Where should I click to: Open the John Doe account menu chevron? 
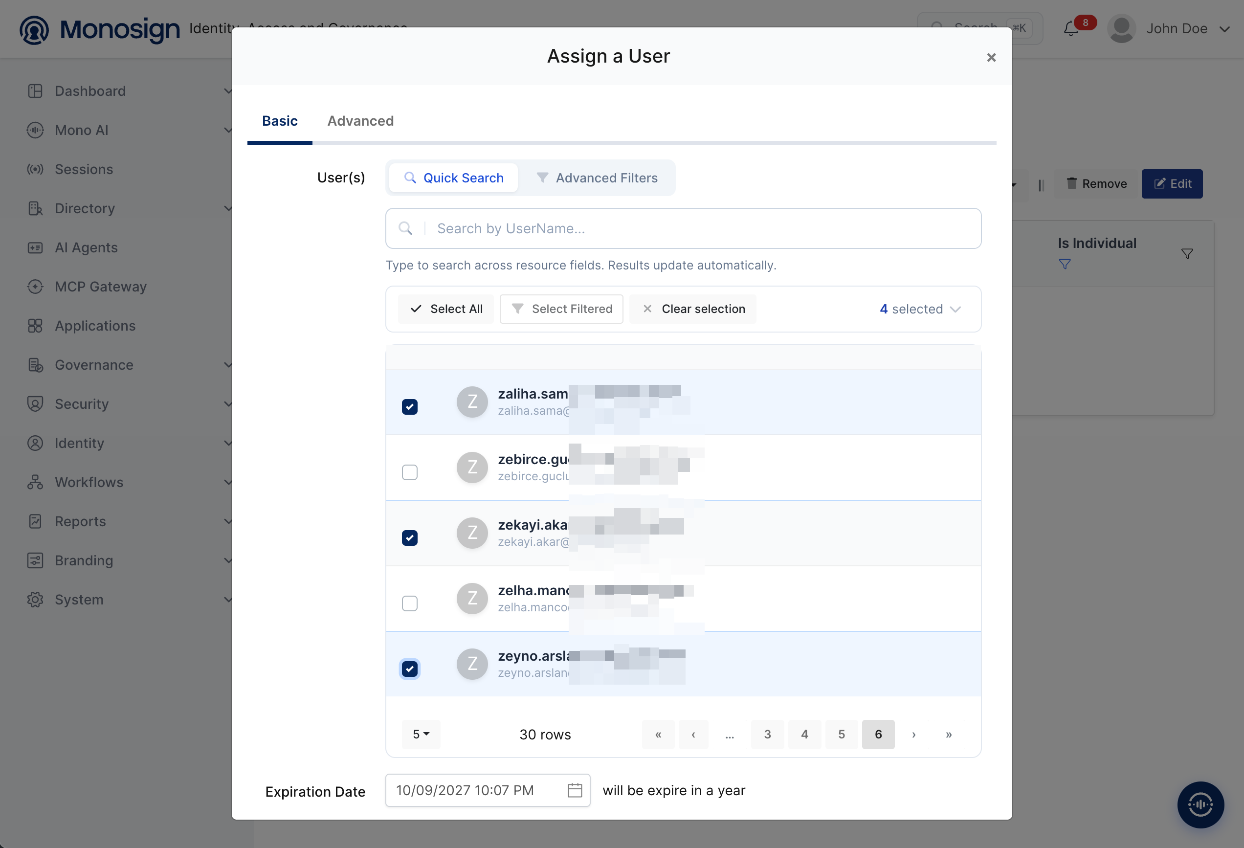1224,29
